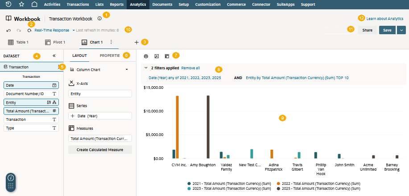Click the Remove all filters link
The width and height of the screenshot is (409, 196).
190,68
